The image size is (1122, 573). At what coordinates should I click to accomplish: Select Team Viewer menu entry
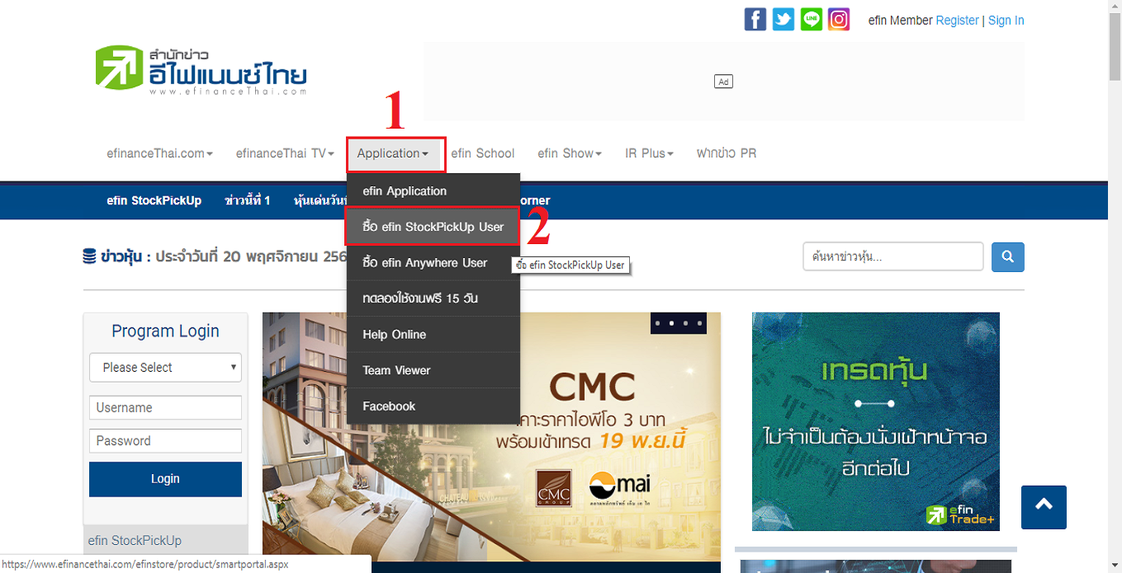click(433, 370)
